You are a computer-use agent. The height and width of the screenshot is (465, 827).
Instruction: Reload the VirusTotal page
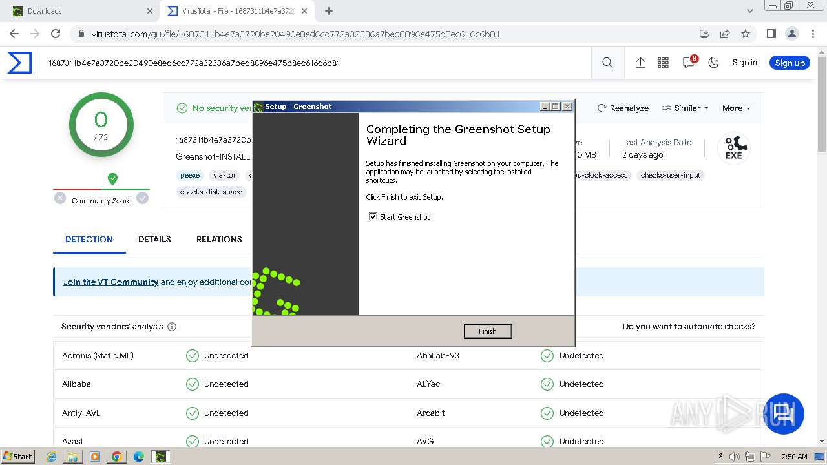click(x=56, y=34)
